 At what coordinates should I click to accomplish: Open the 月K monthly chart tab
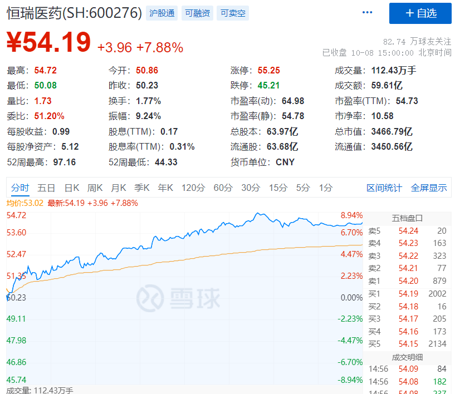click(118, 188)
